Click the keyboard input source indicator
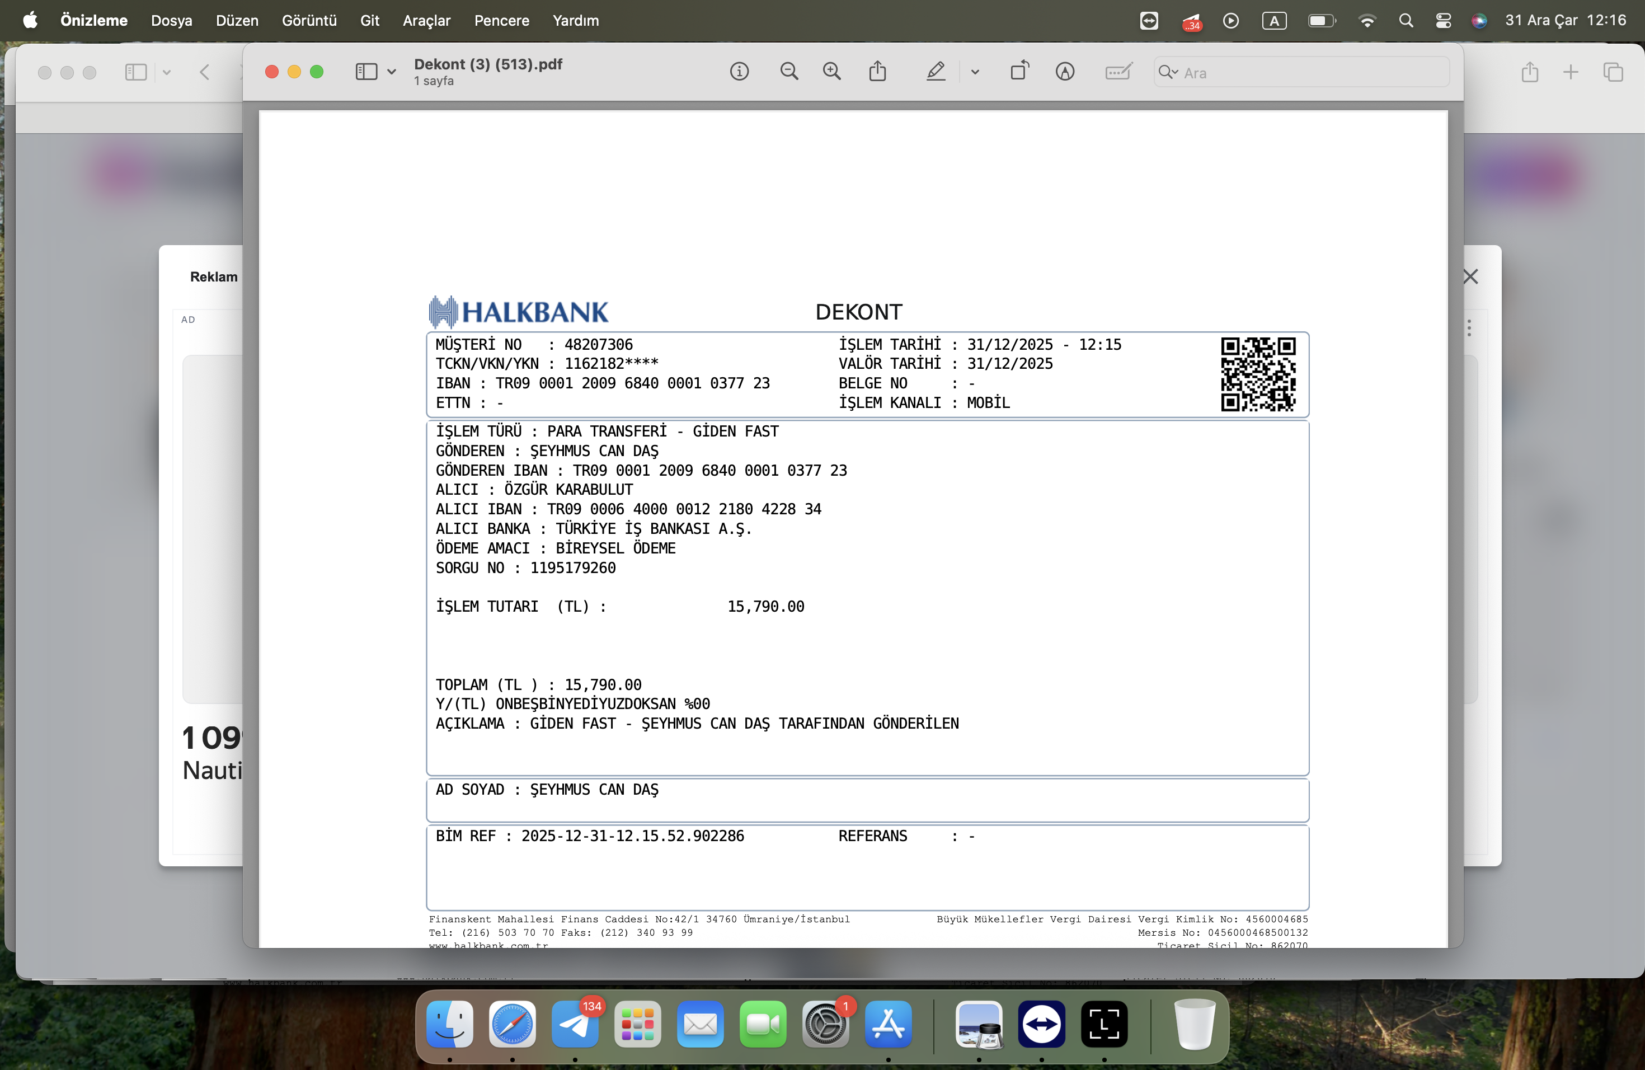Image resolution: width=1645 pixels, height=1070 pixels. tap(1274, 21)
